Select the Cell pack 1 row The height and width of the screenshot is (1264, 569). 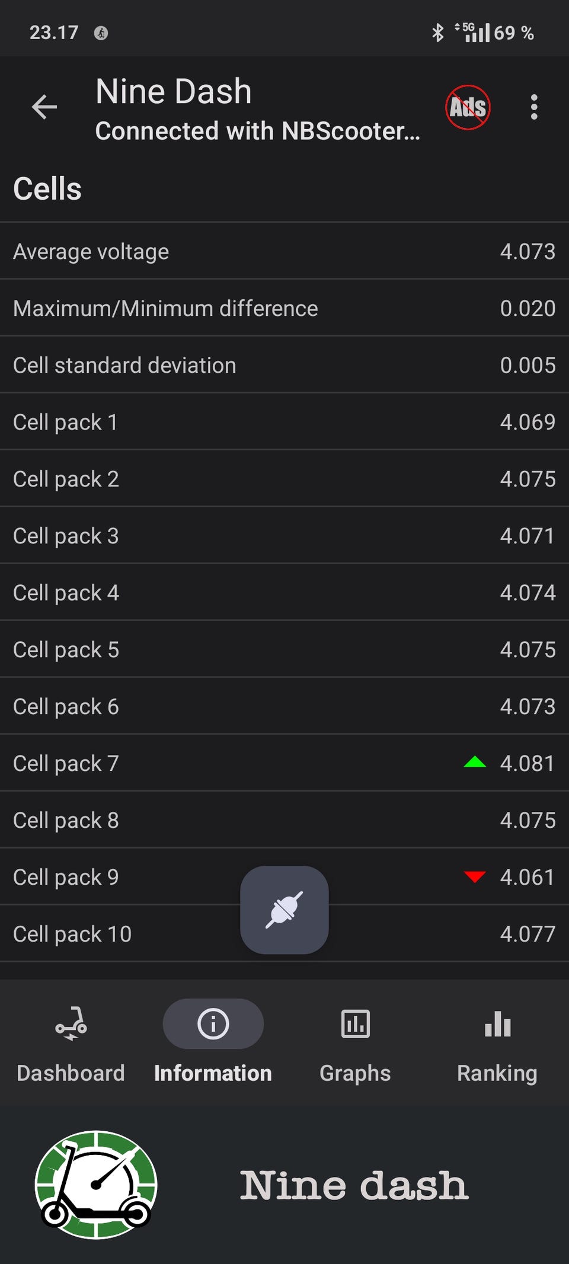(x=284, y=422)
